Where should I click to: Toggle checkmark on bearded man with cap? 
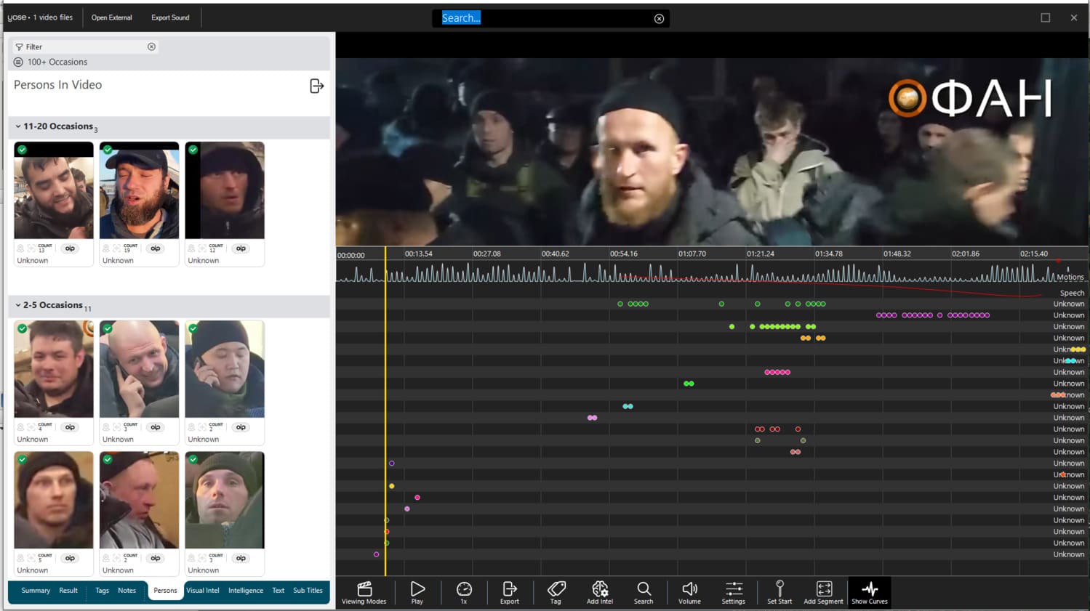(x=108, y=150)
